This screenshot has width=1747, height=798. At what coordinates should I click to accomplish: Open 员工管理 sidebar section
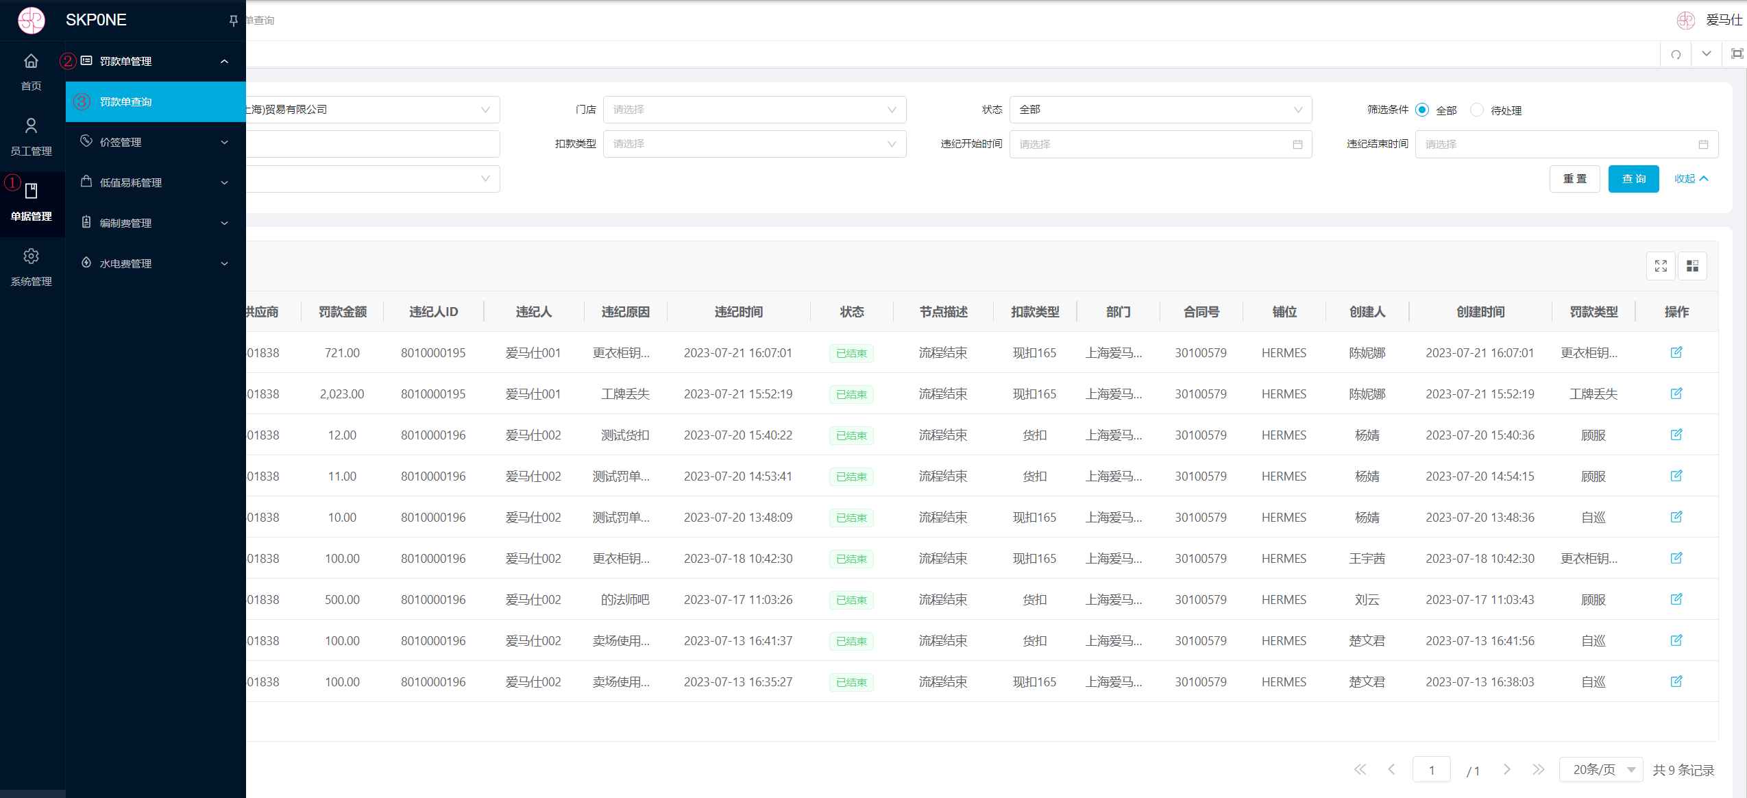(x=31, y=136)
